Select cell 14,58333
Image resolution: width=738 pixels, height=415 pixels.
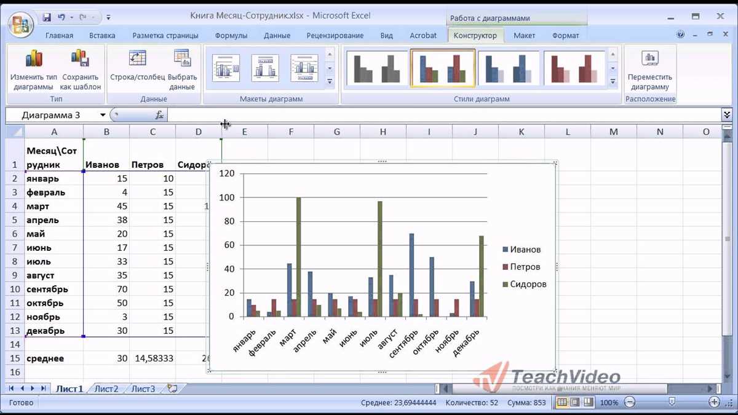(x=153, y=358)
